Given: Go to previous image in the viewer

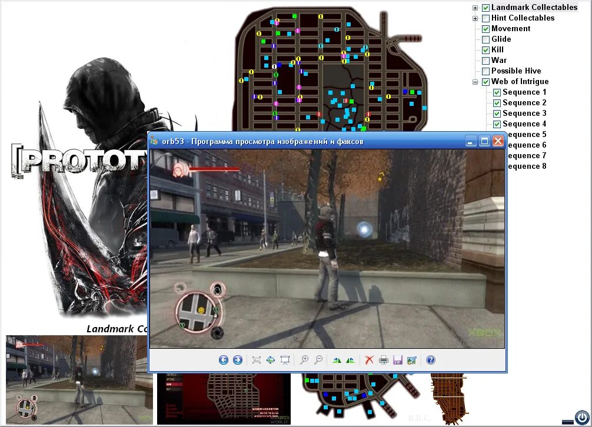Looking at the screenshot, I should [224, 360].
